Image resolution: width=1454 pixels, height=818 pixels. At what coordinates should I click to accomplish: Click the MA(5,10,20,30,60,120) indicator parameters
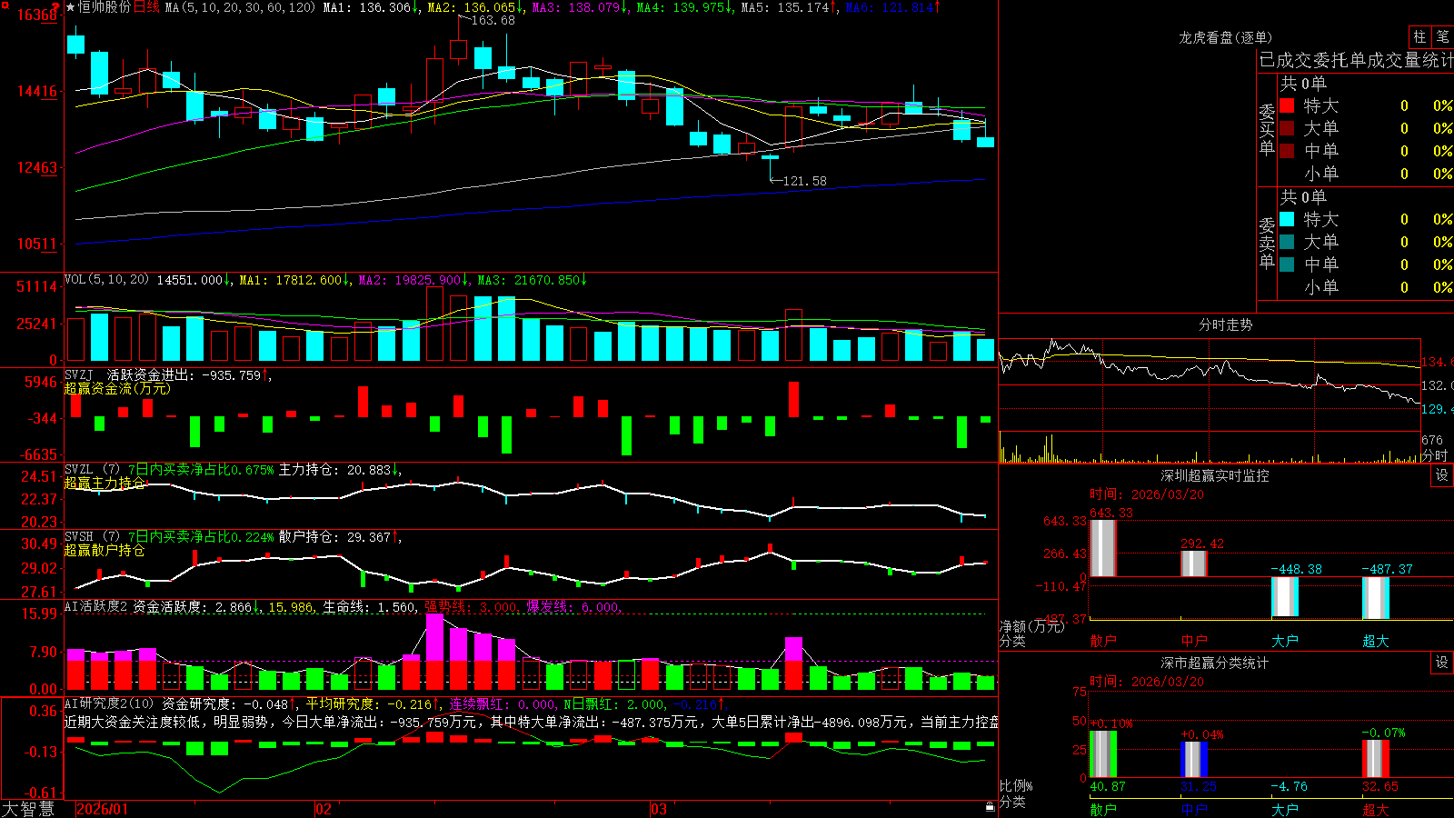click(240, 7)
